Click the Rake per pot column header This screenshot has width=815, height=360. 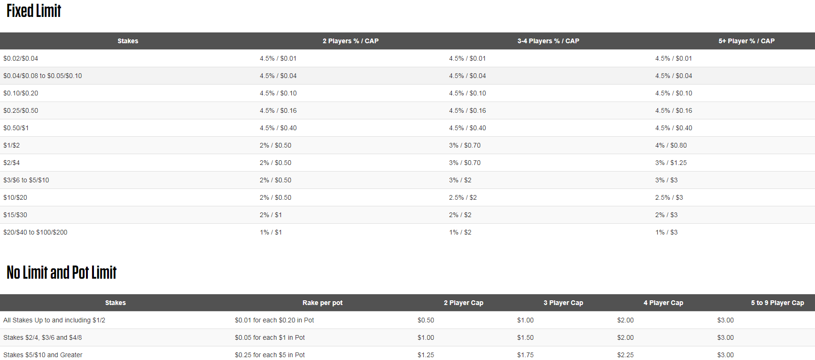pyautogui.click(x=322, y=303)
